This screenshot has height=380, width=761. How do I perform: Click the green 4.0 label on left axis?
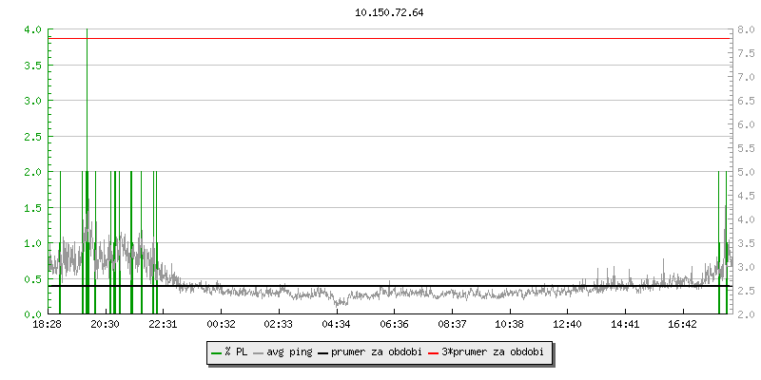[x=30, y=29]
